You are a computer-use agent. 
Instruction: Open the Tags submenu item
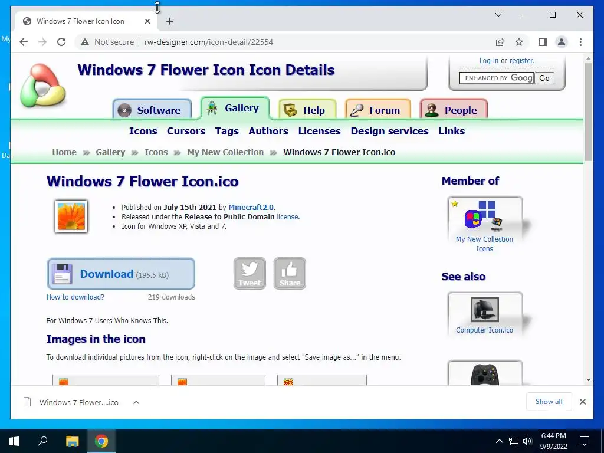click(227, 131)
